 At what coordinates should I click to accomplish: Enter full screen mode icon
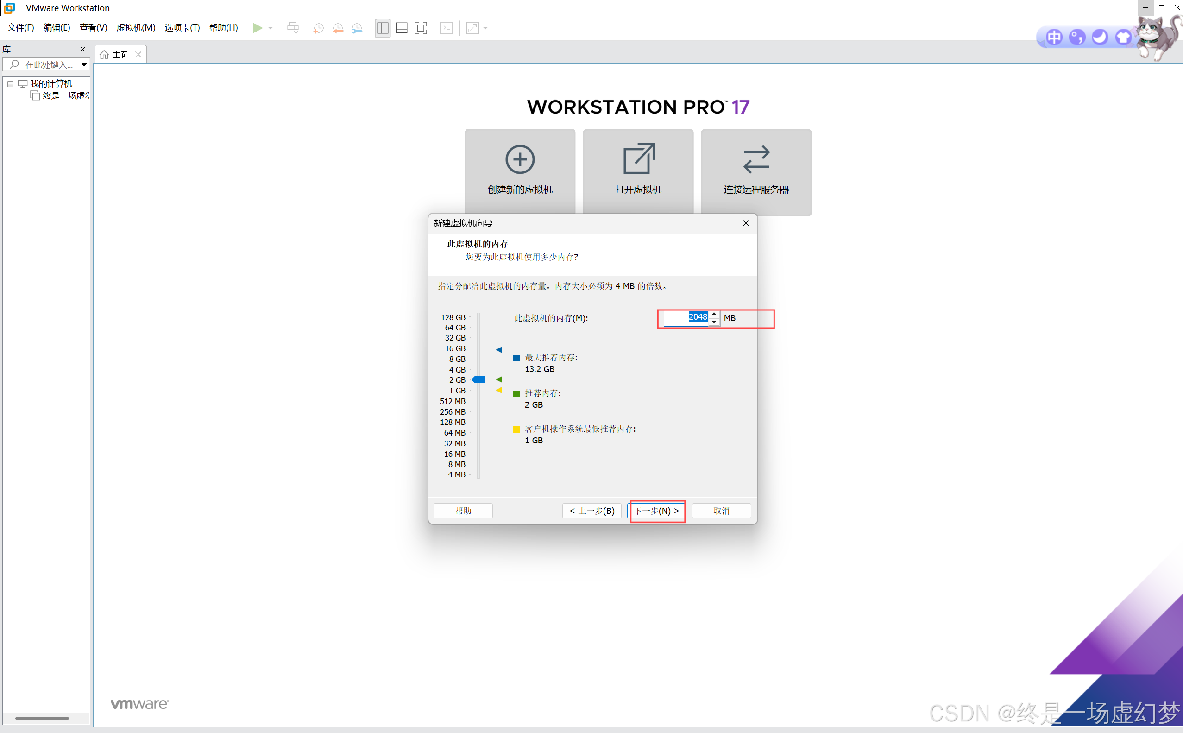click(421, 28)
